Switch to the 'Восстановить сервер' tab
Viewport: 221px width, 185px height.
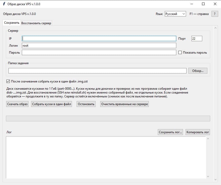(x=36, y=23)
